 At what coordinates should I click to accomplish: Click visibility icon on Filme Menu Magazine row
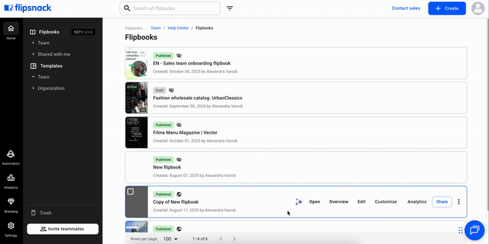(x=179, y=125)
